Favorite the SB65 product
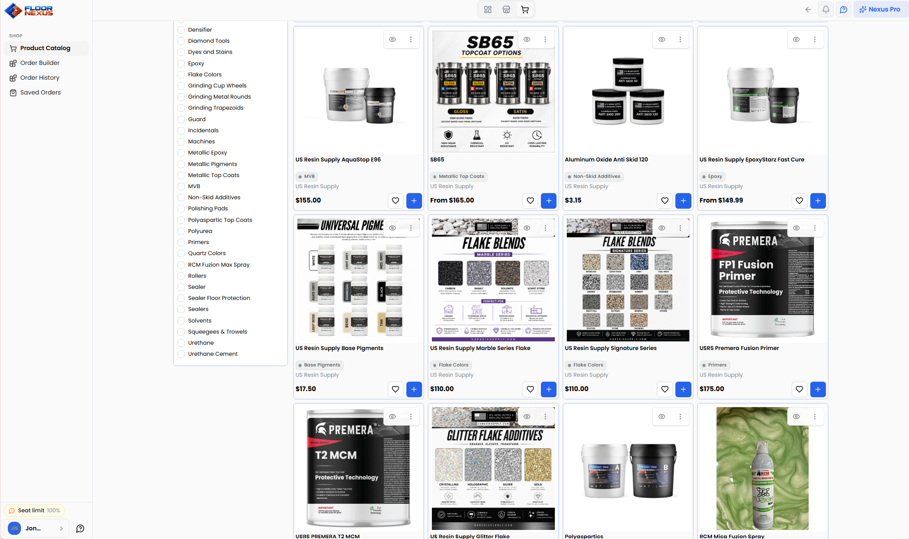The height and width of the screenshot is (539, 909). tap(530, 200)
